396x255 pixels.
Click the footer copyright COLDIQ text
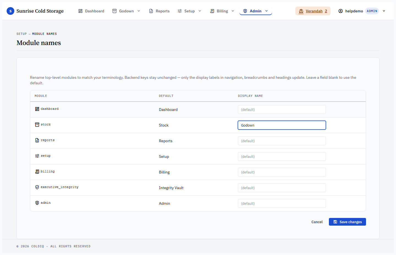click(53, 246)
